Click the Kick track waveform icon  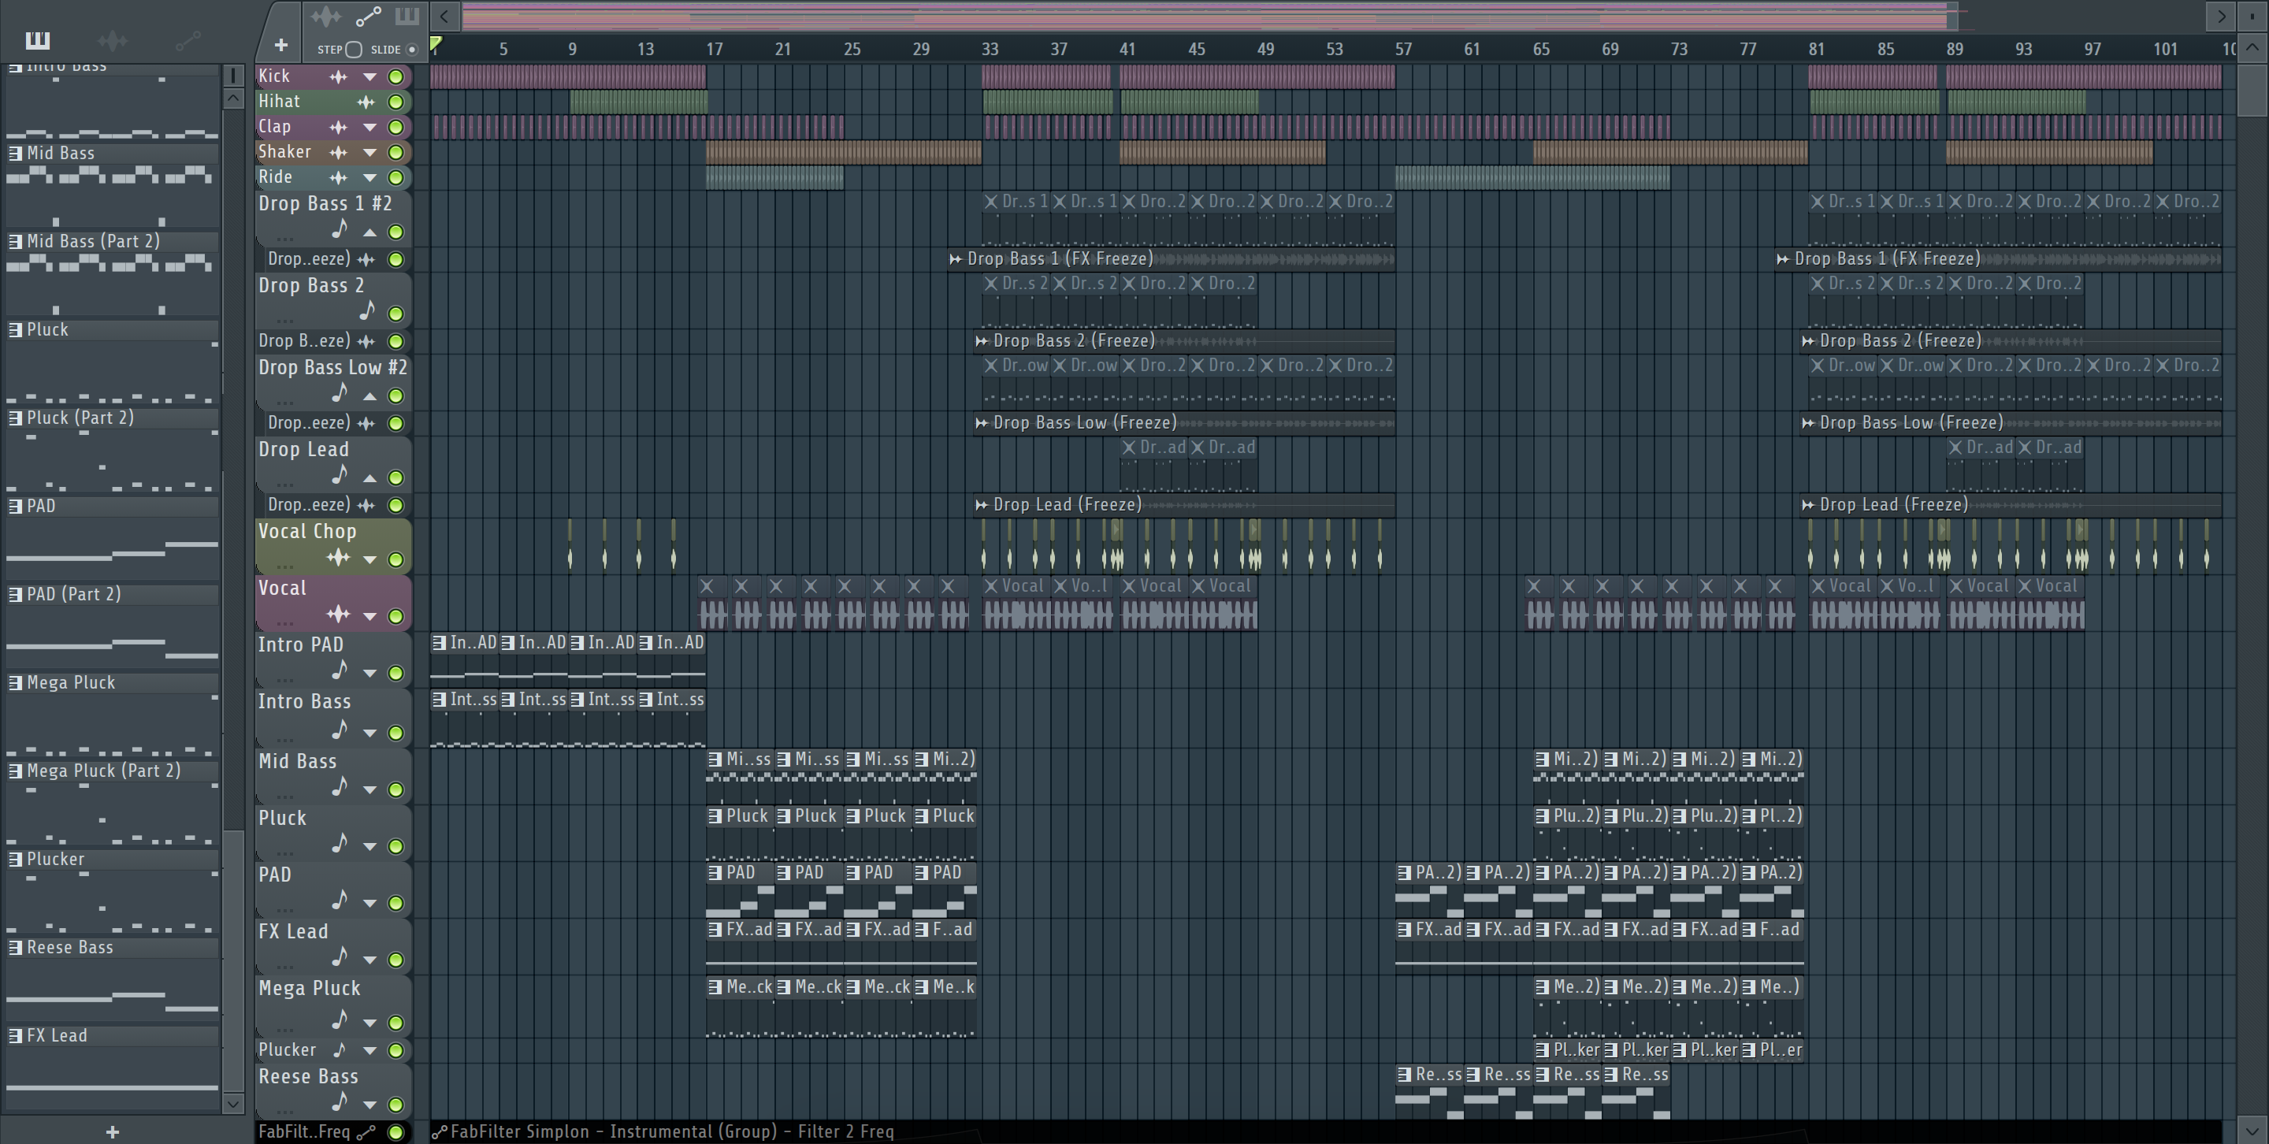pyautogui.click(x=338, y=76)
